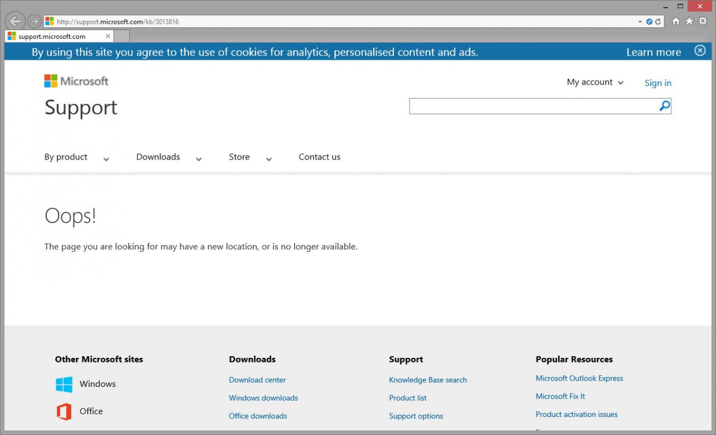Click the Office logo icon in footer
Screen dimensions: 716x435
(x=64, y=412)
